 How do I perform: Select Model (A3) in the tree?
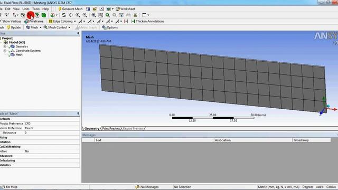click(x=17, y=42)
